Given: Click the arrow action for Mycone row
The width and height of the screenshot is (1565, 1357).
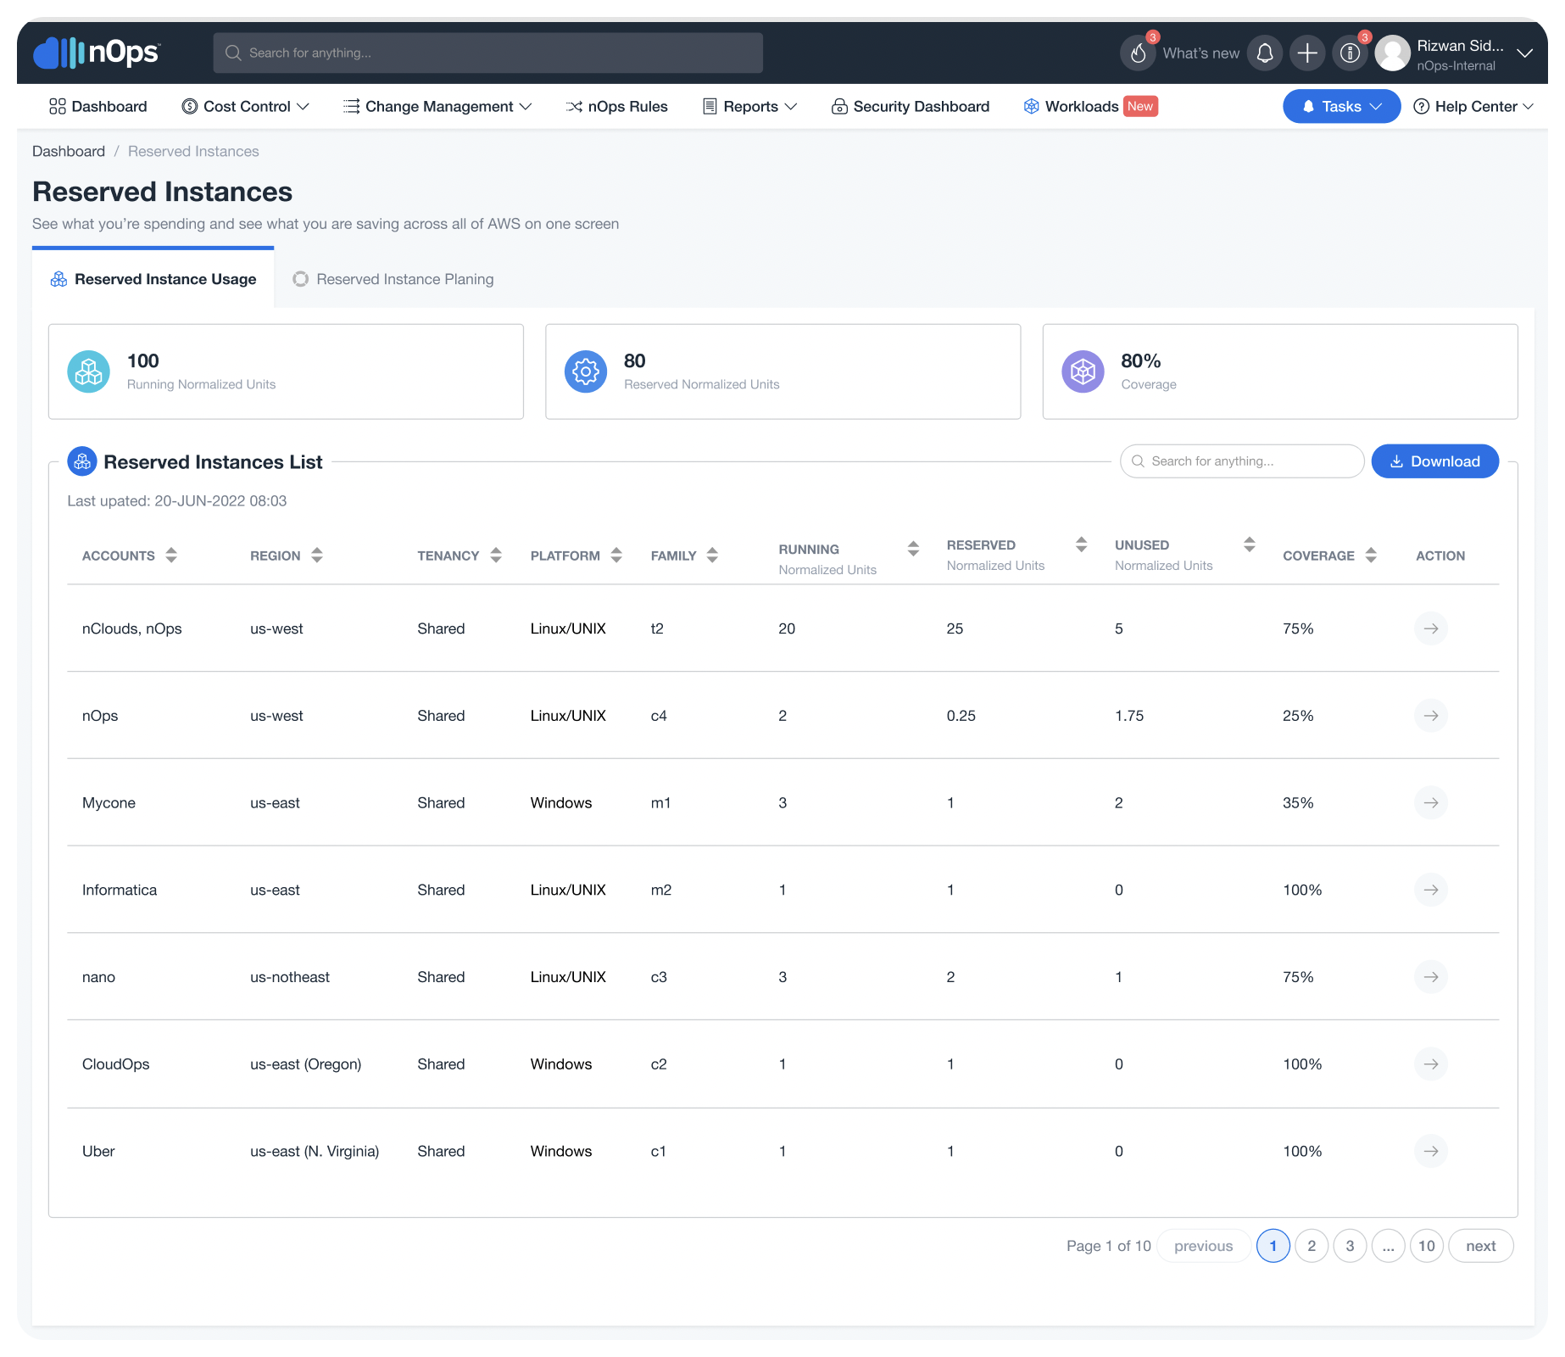Looking at the screenshot, I should point(1430,802).
